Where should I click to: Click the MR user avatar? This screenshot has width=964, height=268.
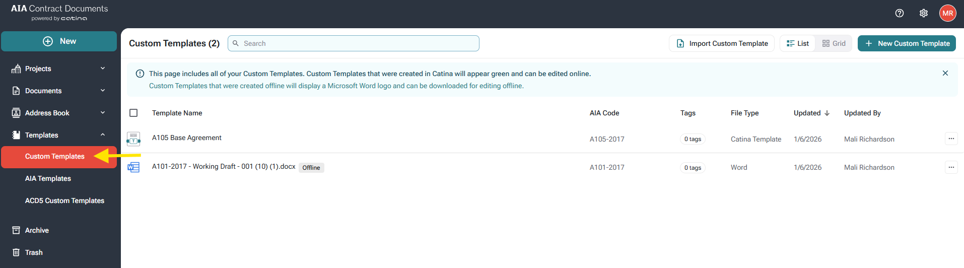click(947, 14)
